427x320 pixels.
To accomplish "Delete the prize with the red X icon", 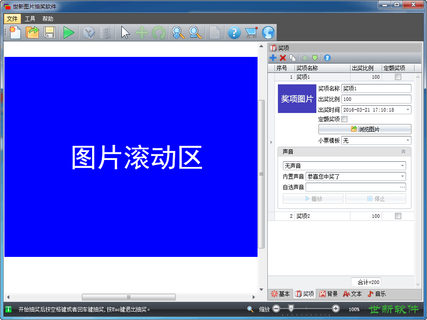I will (x=282, y=58).
